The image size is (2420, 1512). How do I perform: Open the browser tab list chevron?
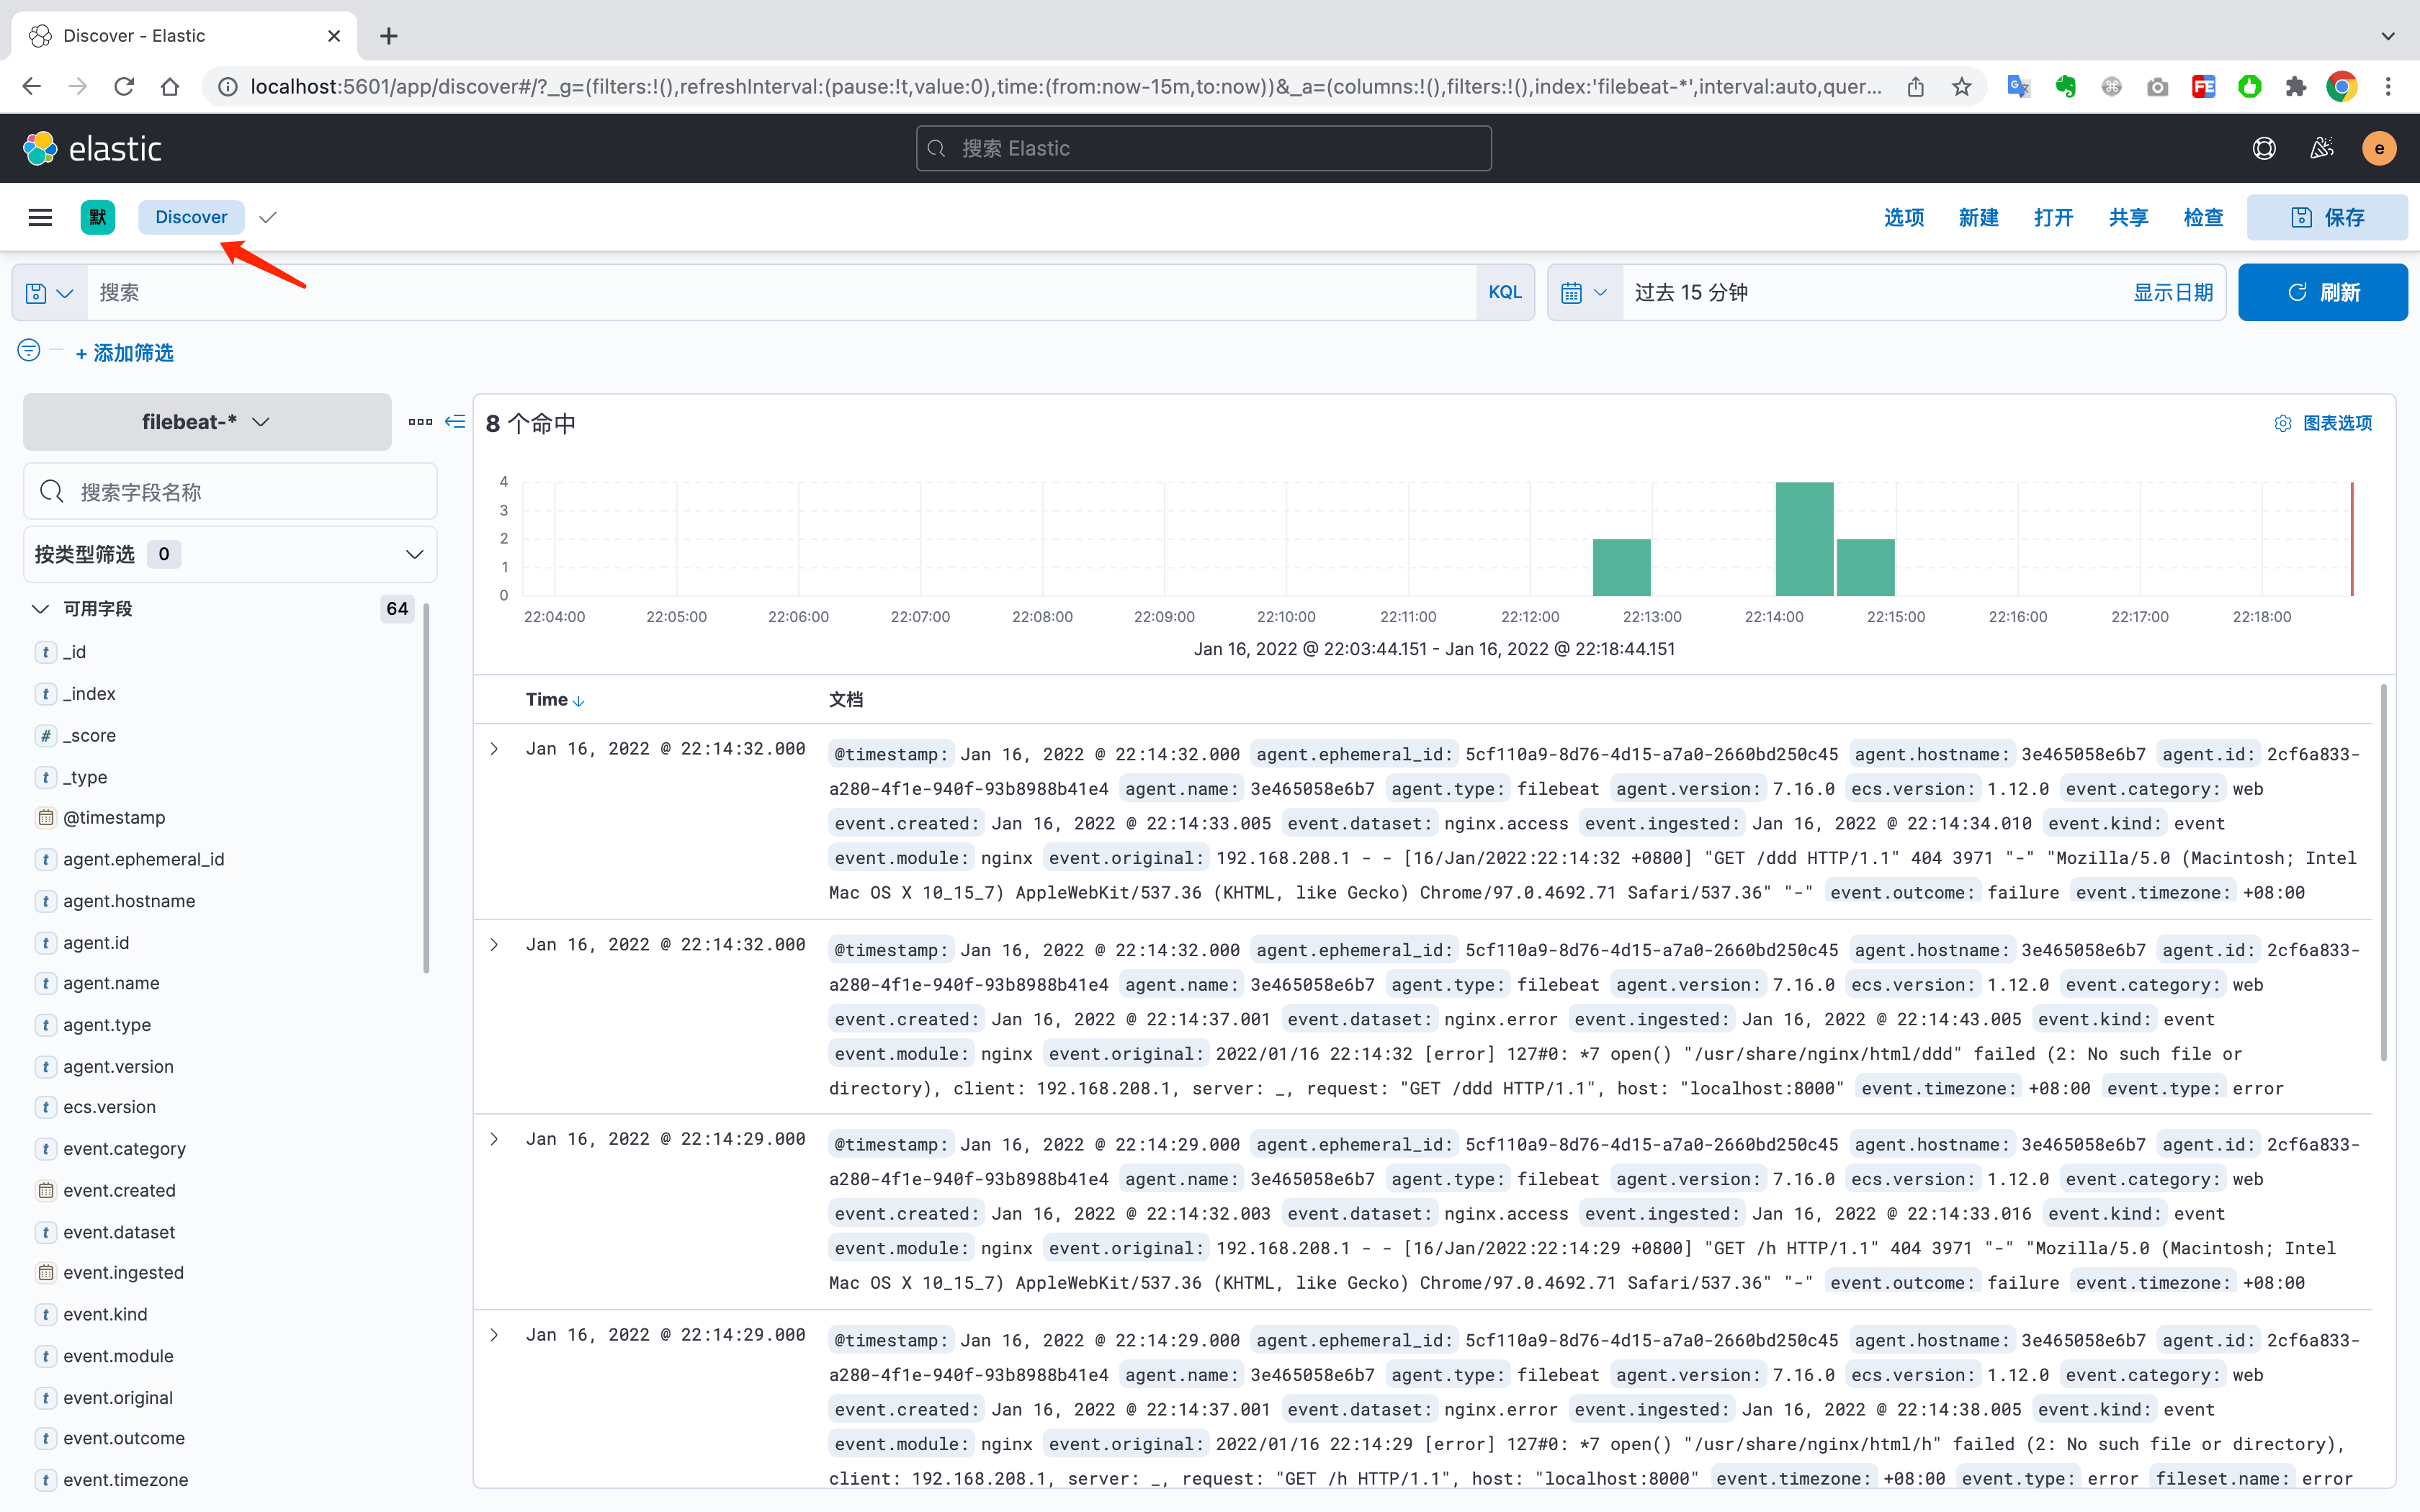2388,36
